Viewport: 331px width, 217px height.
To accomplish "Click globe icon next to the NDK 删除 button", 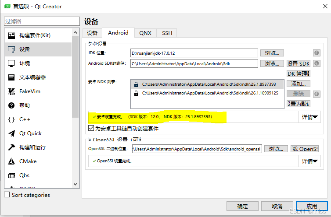I will pos(317,94).
